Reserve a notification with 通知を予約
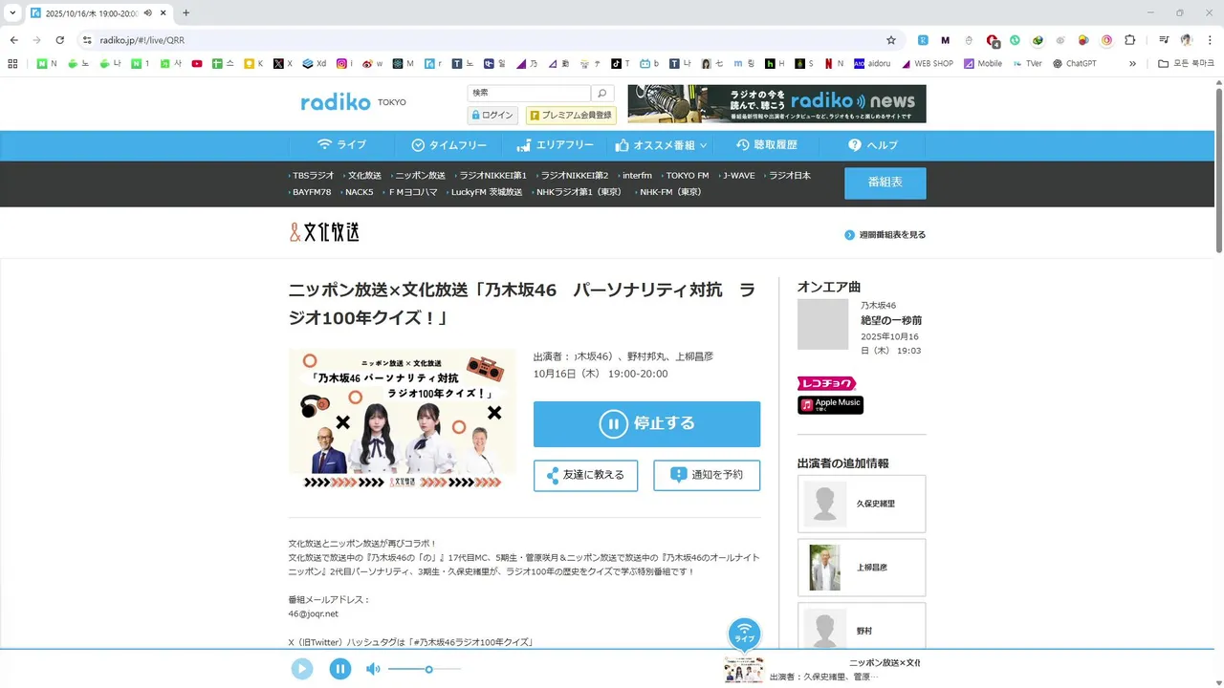Viewport: 1224px width, 688px height. click(x=707, y=475)
